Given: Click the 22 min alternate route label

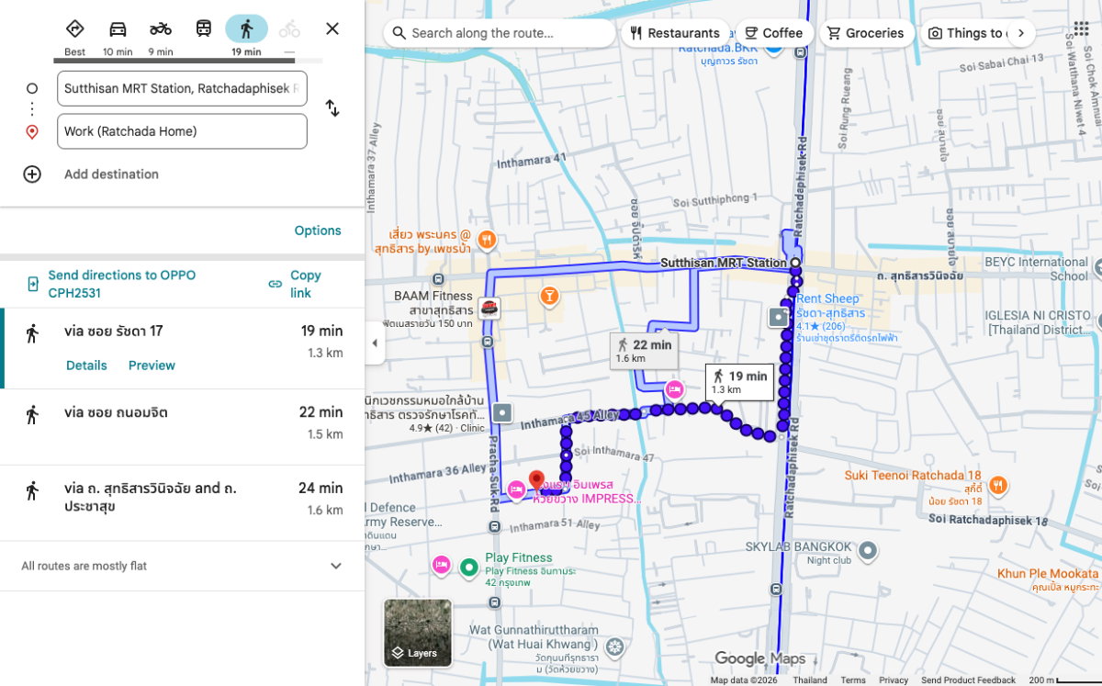Looking at the screenshot, I should tap(642, 350).
